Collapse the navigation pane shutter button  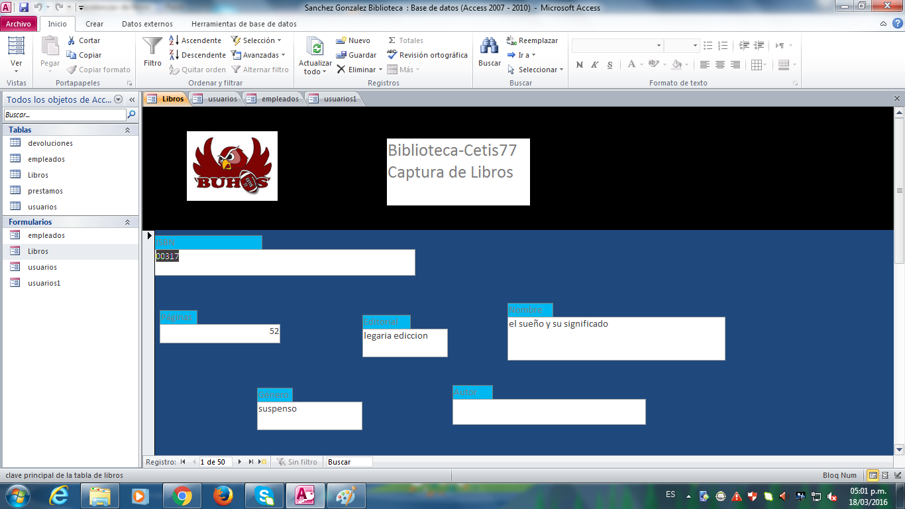pos(132,99)
